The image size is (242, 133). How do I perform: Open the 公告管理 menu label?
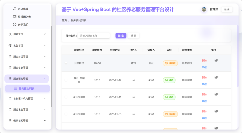(18, 45)
